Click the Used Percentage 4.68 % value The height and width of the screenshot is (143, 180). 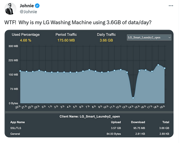(x=26, y=40)
